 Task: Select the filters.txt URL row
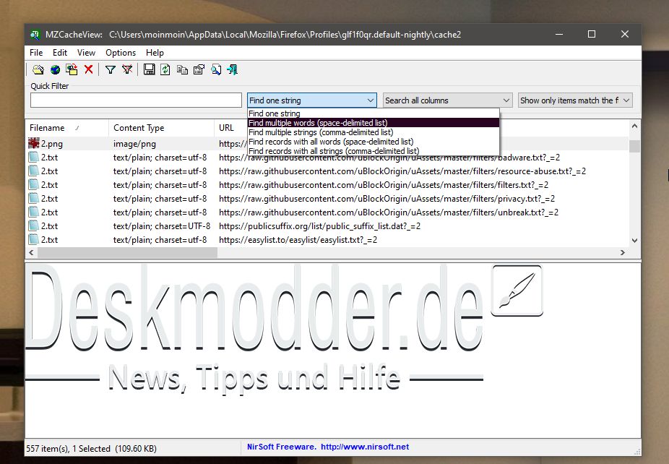point(383,185)
